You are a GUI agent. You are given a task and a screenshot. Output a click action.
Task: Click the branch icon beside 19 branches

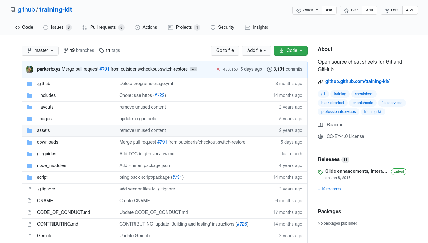[x=66, y=51]
